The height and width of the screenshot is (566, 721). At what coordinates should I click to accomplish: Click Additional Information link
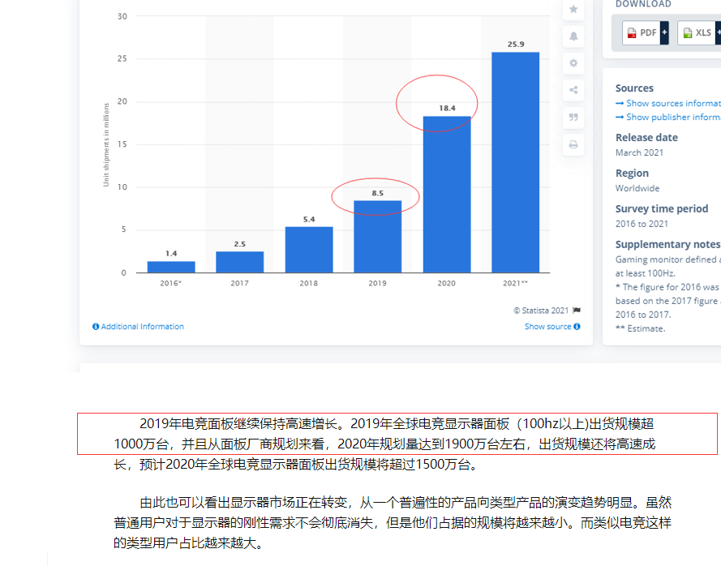[x=142, y=327]
